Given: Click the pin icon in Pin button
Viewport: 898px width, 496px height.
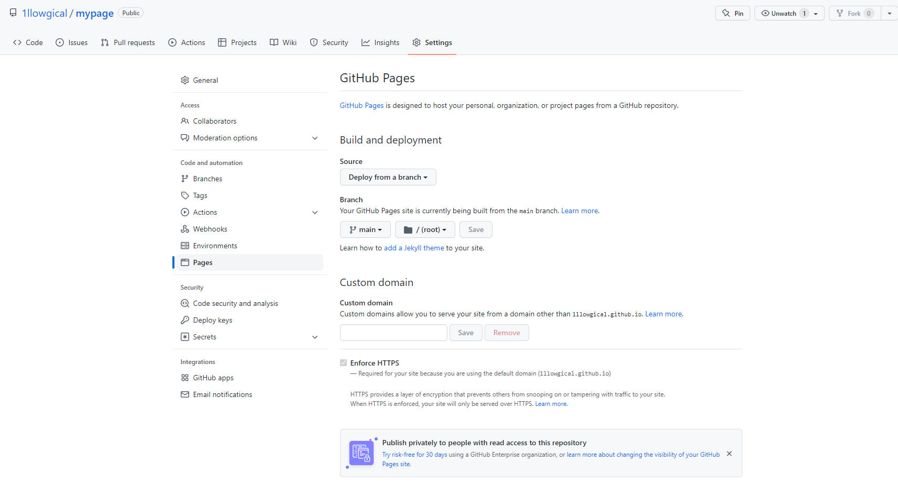Looking at the screenshot, I should 726,13.
